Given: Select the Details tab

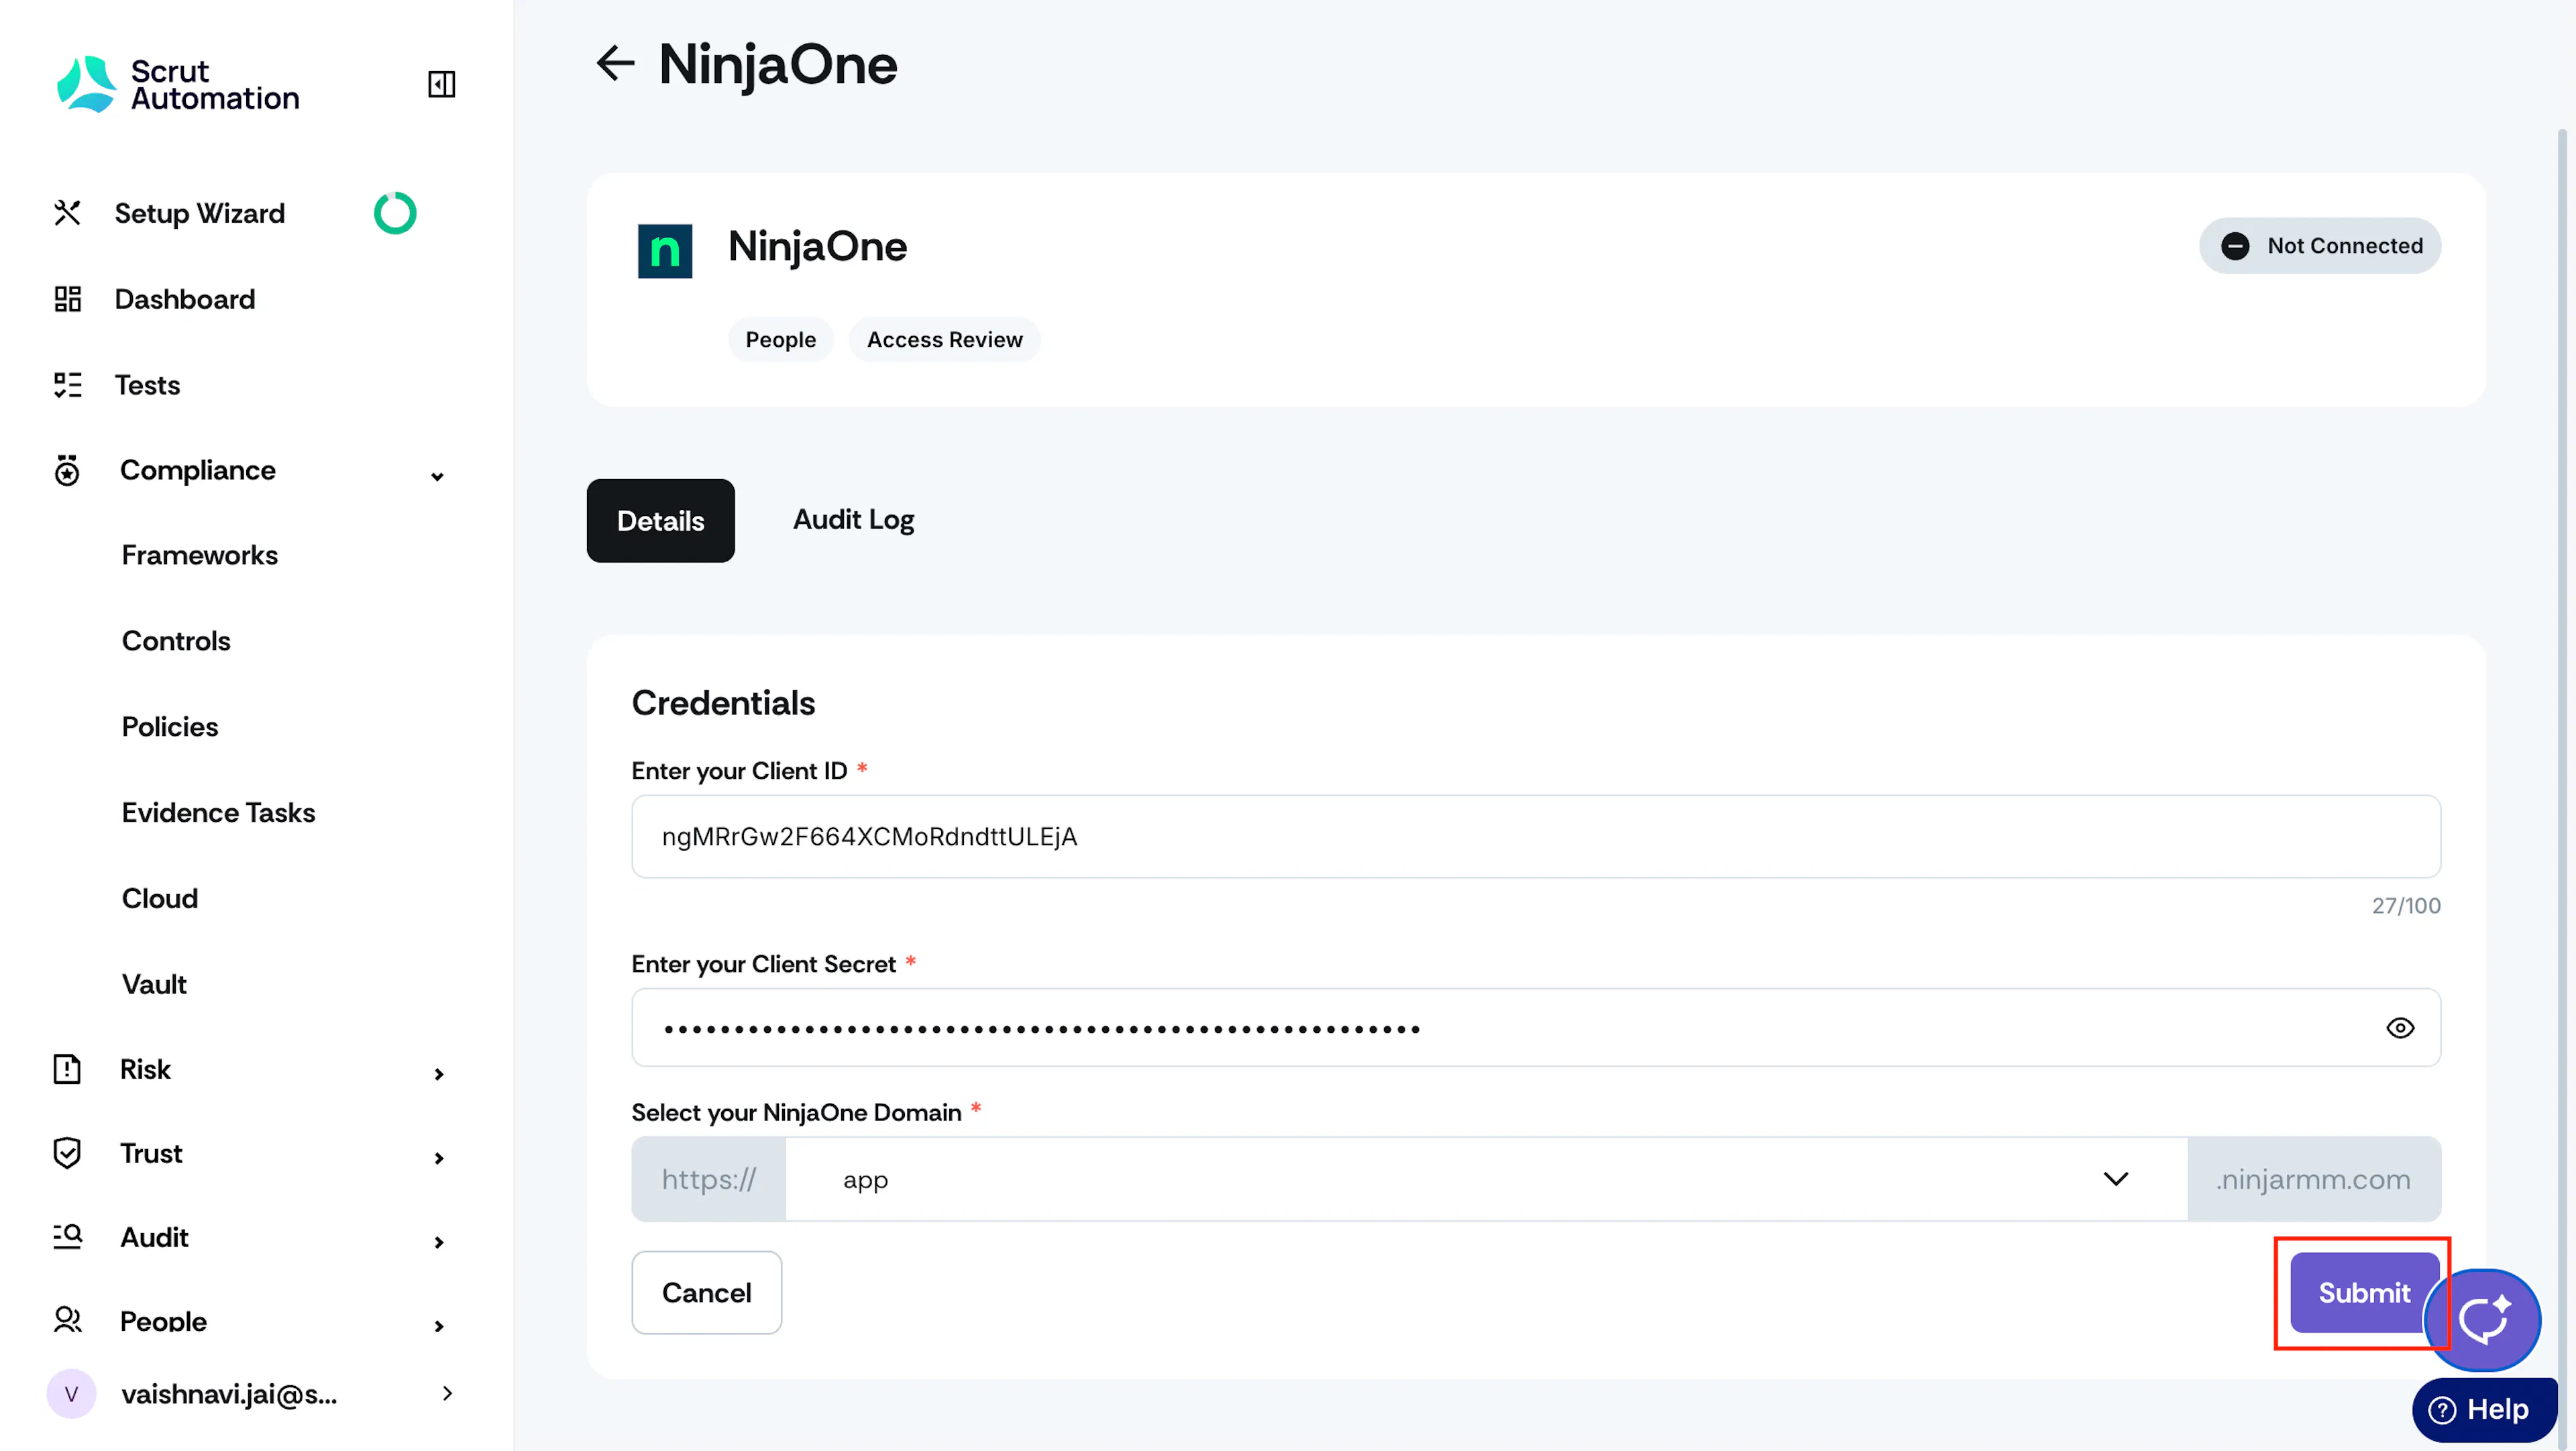Looking at the screenshot, I should click(x=660, y=521).
